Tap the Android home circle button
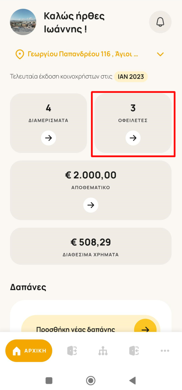Viewport: 182px width, 390px height. click(x=91, y=381)
